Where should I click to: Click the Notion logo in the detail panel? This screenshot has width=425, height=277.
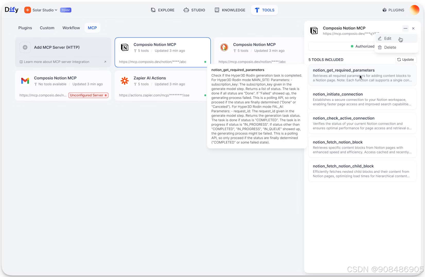pos(314,31)
